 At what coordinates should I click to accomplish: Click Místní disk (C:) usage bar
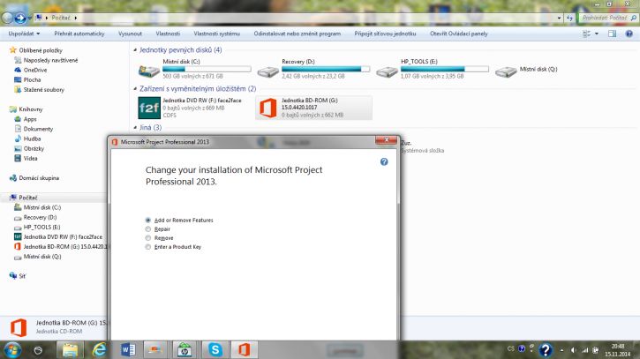(207, 69)
